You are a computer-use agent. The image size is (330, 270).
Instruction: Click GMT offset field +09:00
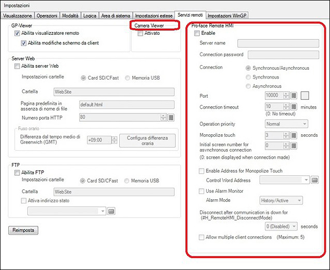(x=99, y=140)
